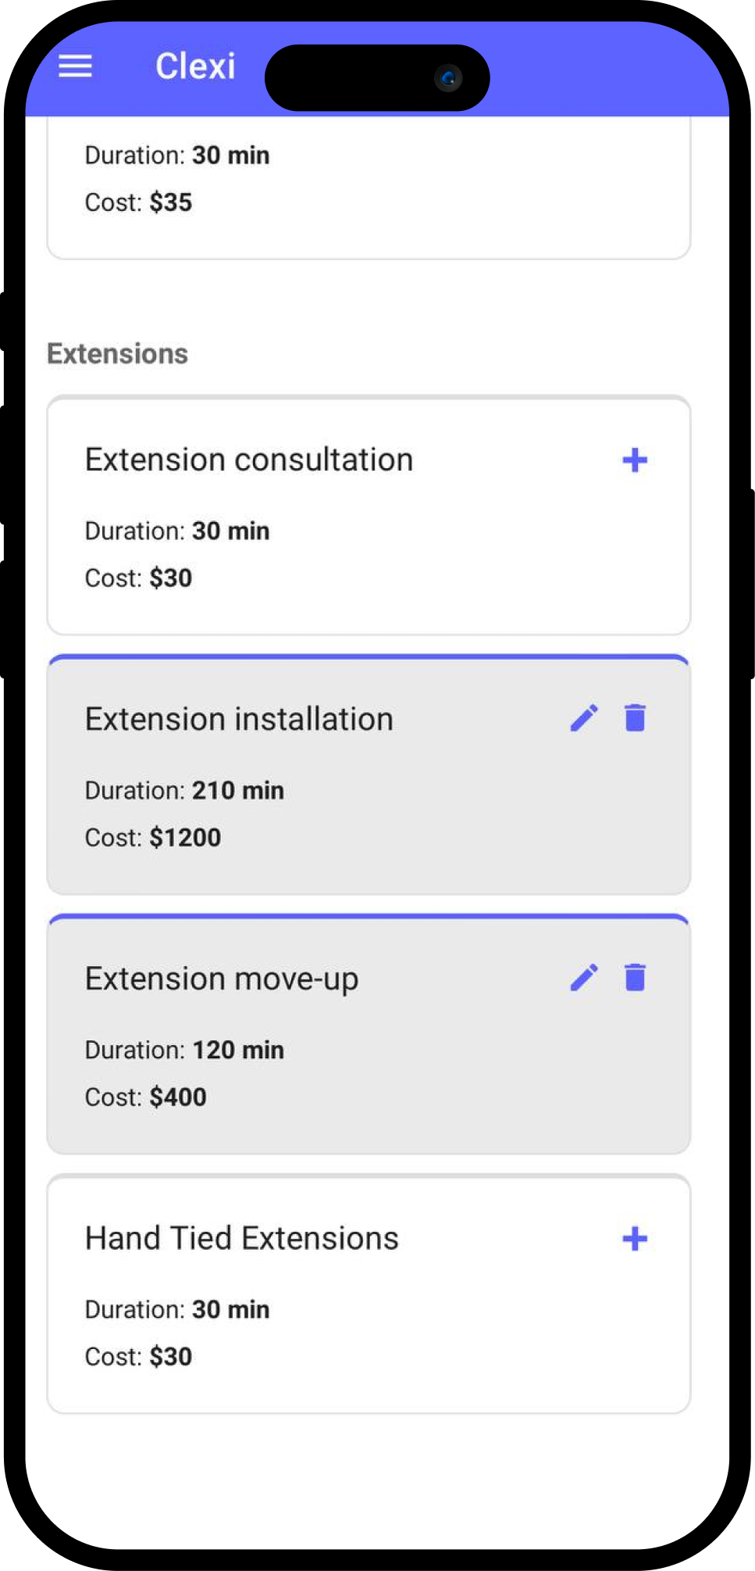
Task: Select the Extension installation card title
Action: point(239,719)
